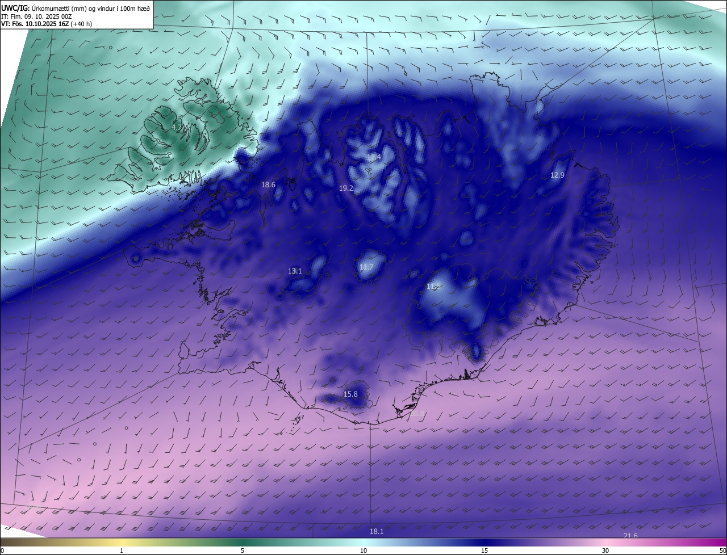Click the color scale tick labeled 50
727x555 pixels.
coord(722,550)
